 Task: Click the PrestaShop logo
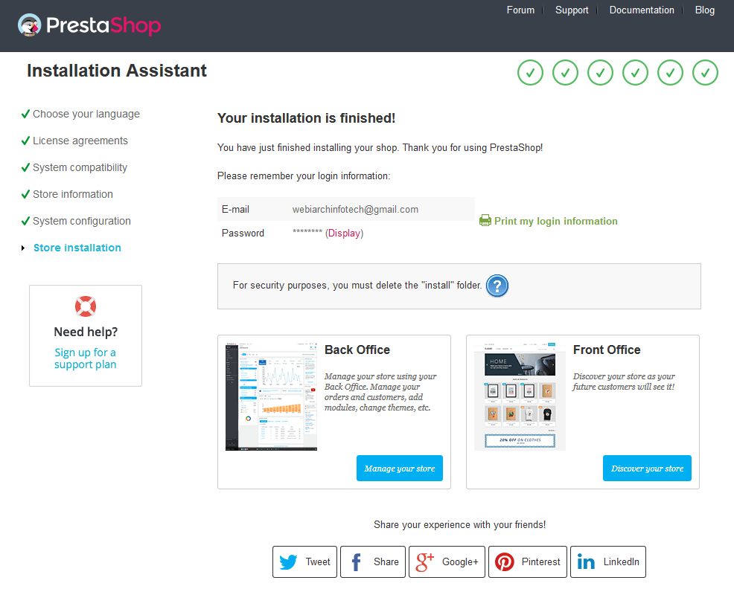click(x=89, y=26)
